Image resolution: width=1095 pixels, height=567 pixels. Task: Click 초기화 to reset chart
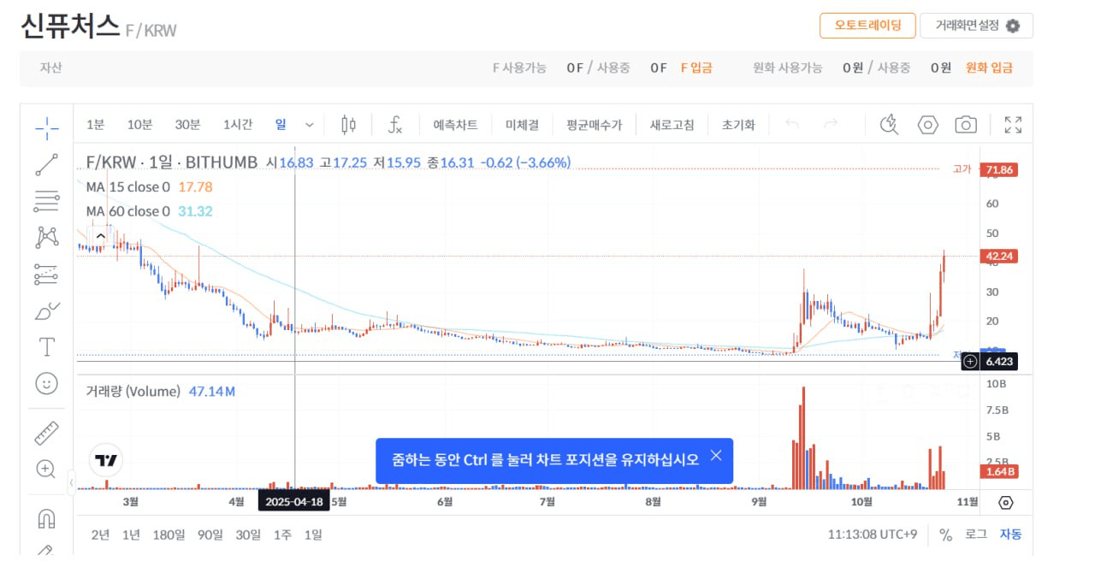pos(738,125)
